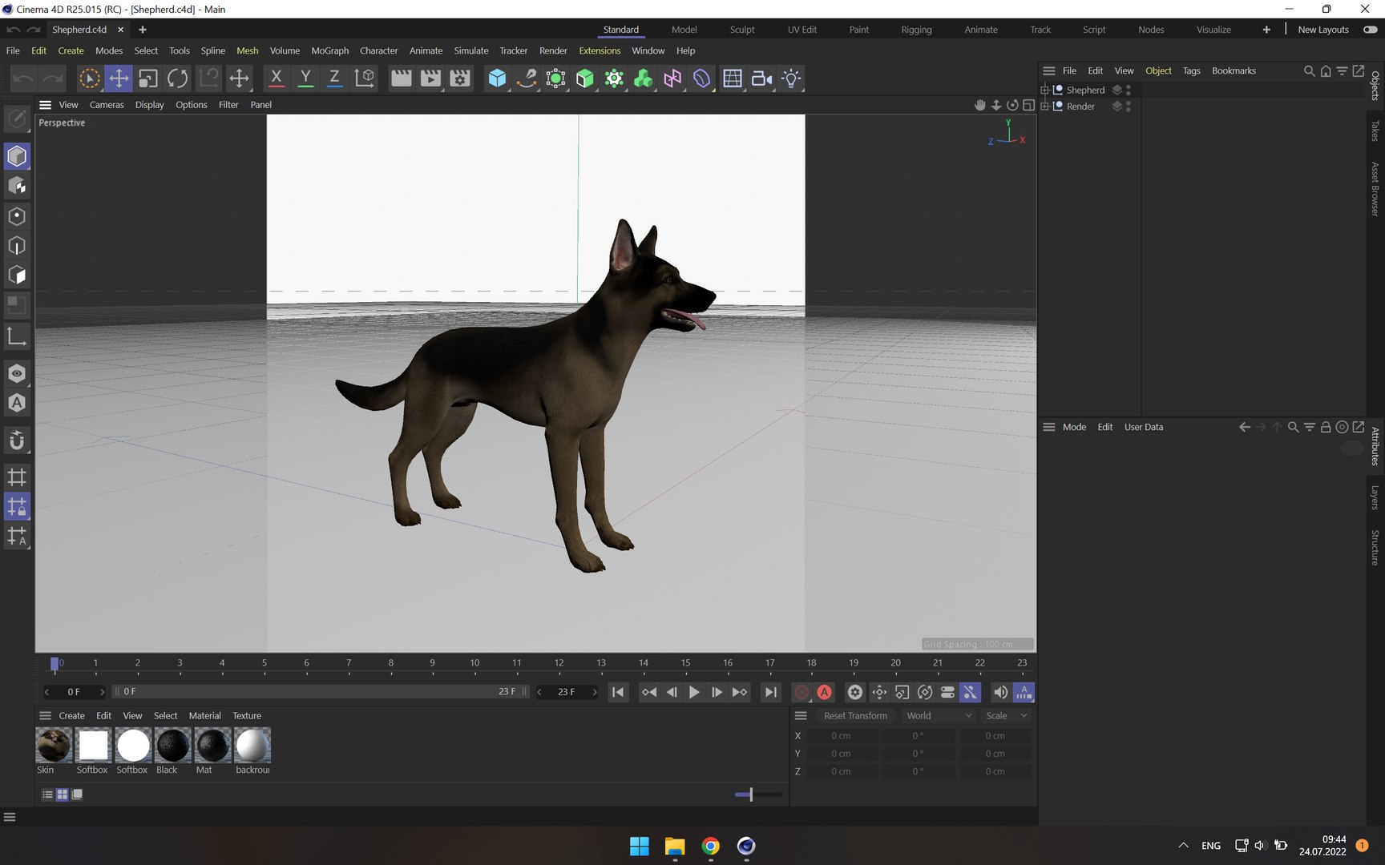
Task: Open Edit Render Settings icon
Action: (x=460, y=78)
